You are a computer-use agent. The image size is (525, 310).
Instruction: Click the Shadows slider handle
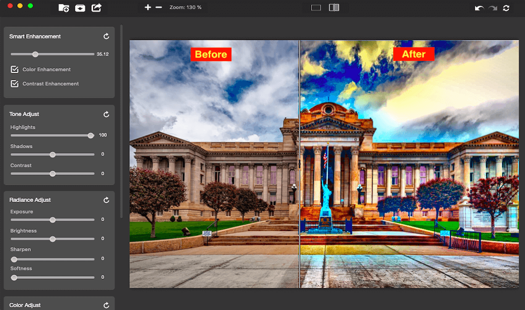[x=52, y=155]
